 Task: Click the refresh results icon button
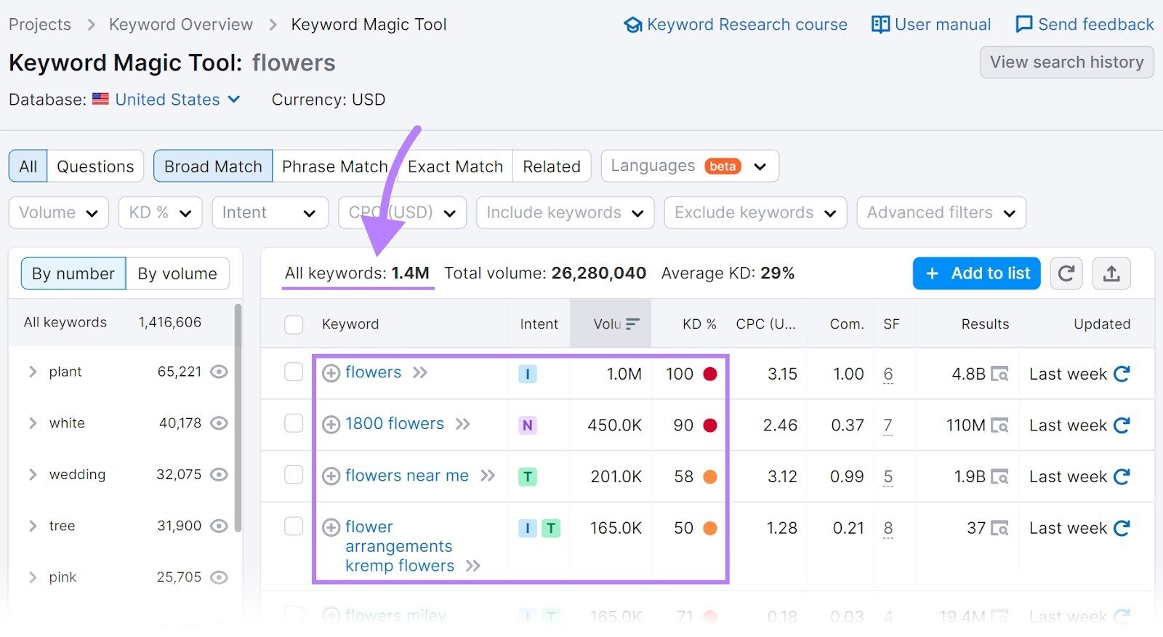coord(1066,273)
